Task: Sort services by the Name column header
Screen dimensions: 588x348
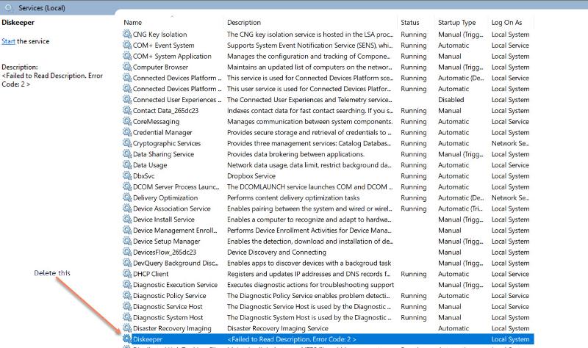Action: [133, 23]
